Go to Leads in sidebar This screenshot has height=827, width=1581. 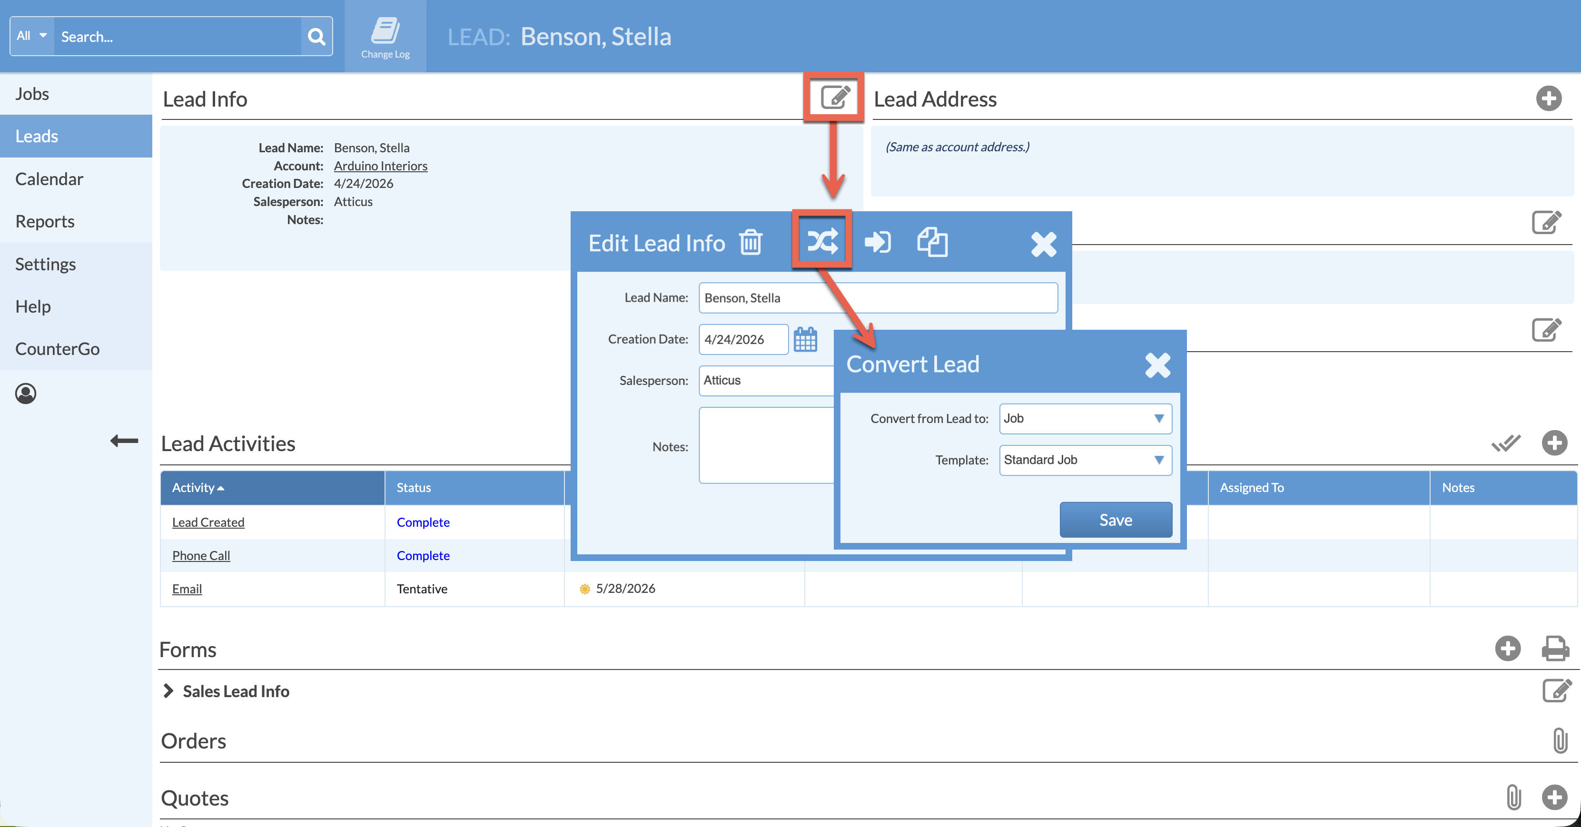click(76, 136)
